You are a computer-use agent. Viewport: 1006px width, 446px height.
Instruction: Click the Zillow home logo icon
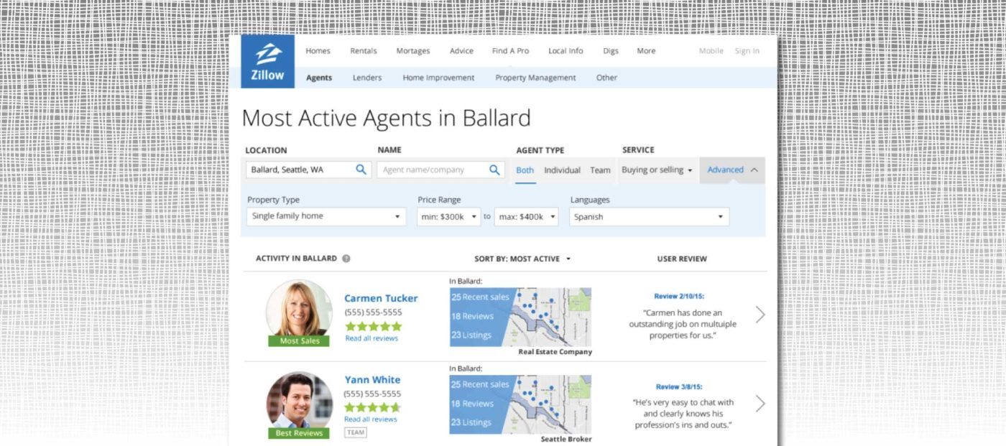click(x=267, y=55)
